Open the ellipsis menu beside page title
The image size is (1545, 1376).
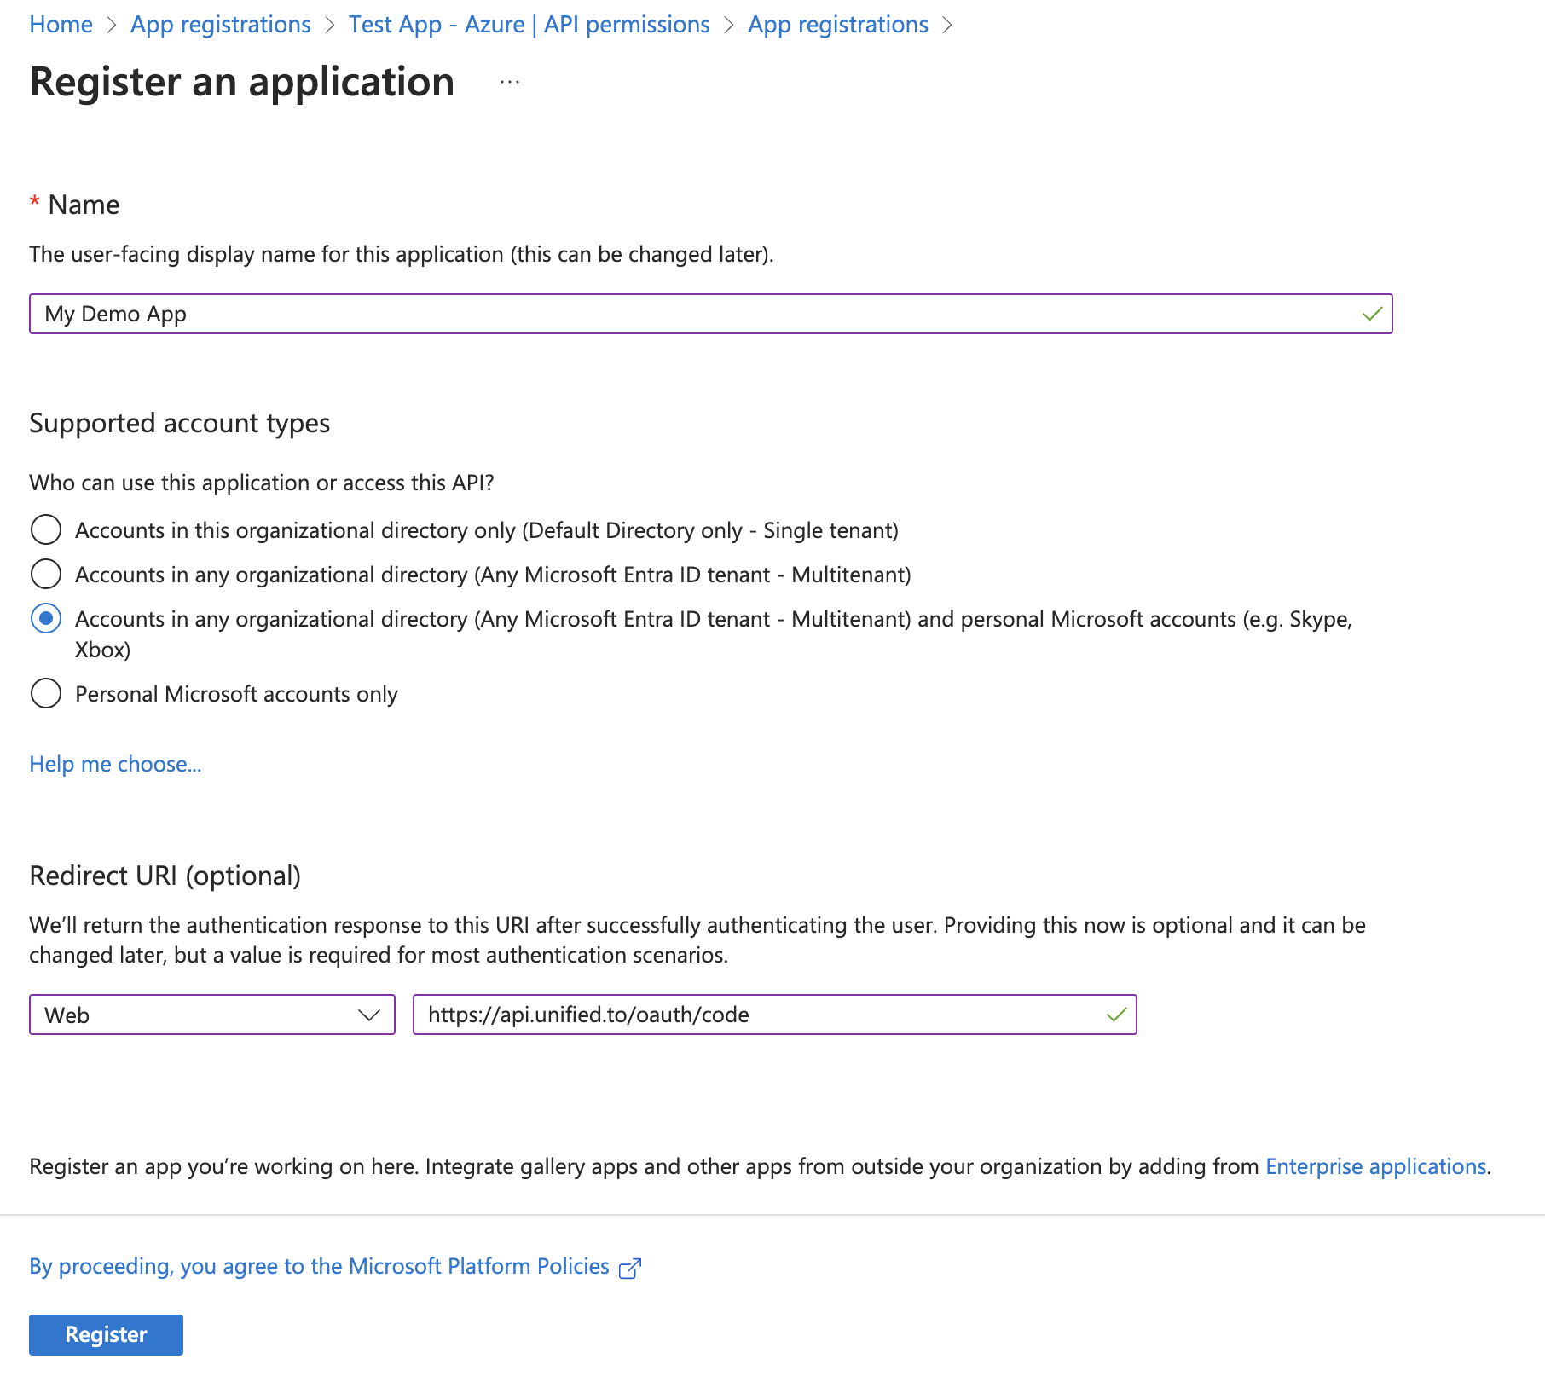click(508, 83)
